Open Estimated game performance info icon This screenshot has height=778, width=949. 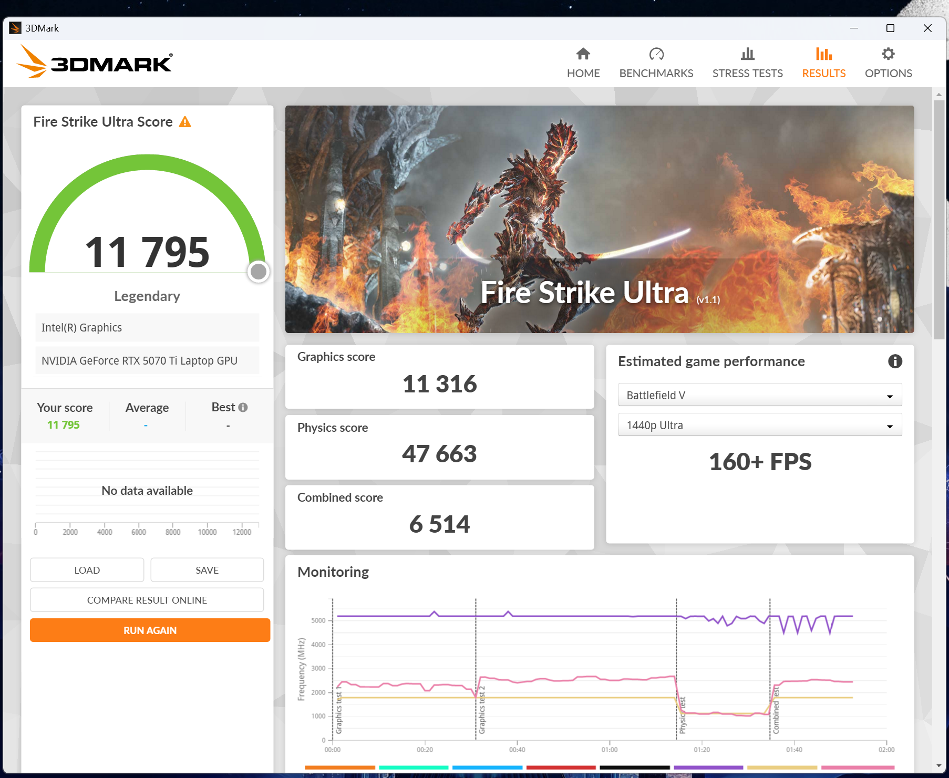click(895, 361)
